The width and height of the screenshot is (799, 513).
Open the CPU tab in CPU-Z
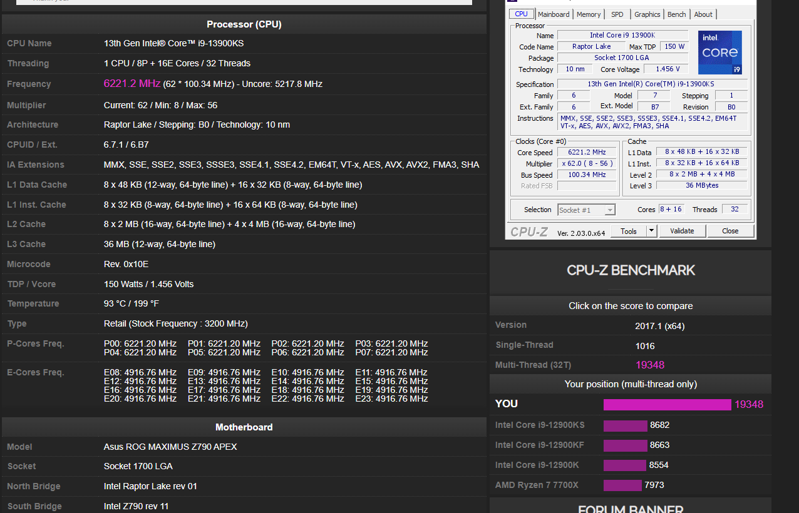(x=521, y=14)
